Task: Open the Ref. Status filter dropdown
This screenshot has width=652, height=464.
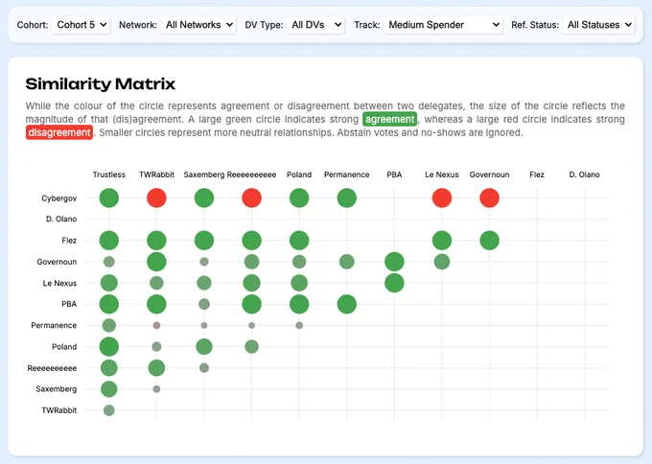Action: click(x=598, y=25)
